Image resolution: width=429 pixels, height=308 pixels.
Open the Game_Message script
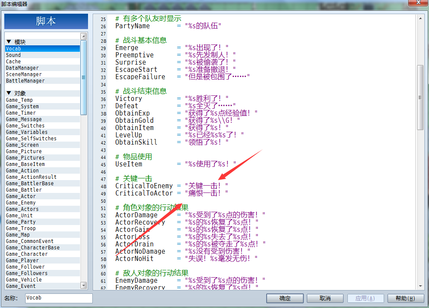coord(43,119)
